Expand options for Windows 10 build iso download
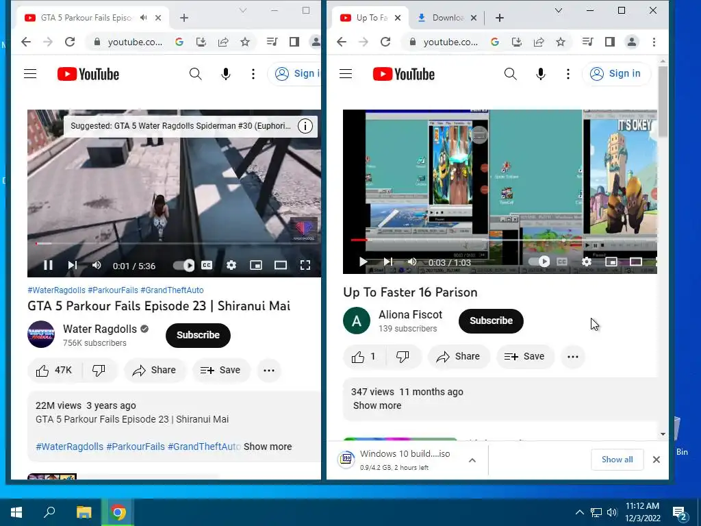The width and height of the screenshot is (701, 526). point(472,460)
